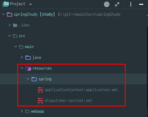Collapse the src folder chevron

click(x=10, y=36)
